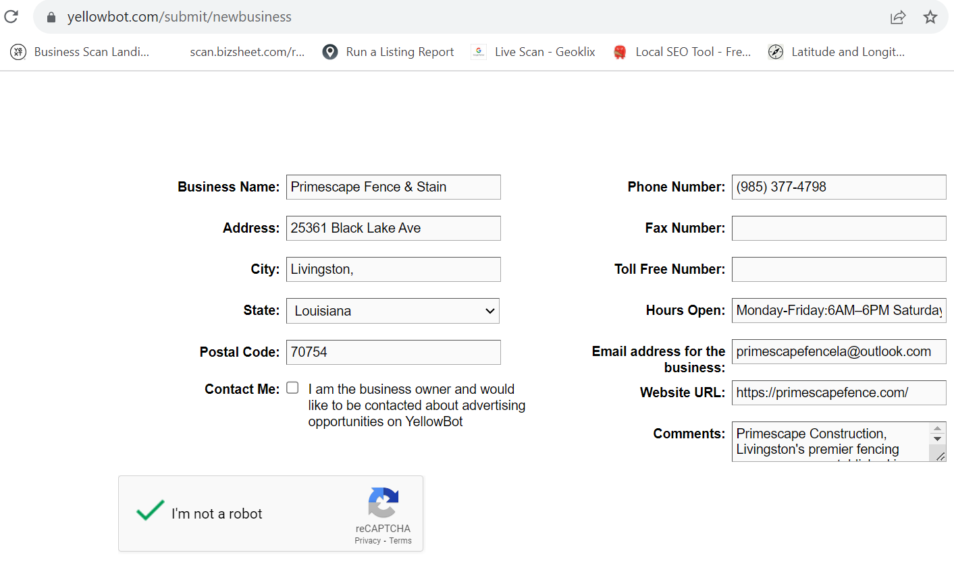This screenshot has width=954, height=586.
Task: Open the Local SEO Tool bookmark
Action: (682, 52)
